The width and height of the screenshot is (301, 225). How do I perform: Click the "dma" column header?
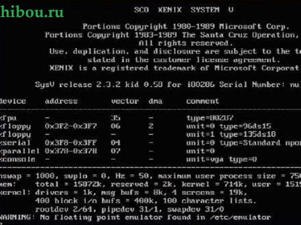click(x=156, y=101)
